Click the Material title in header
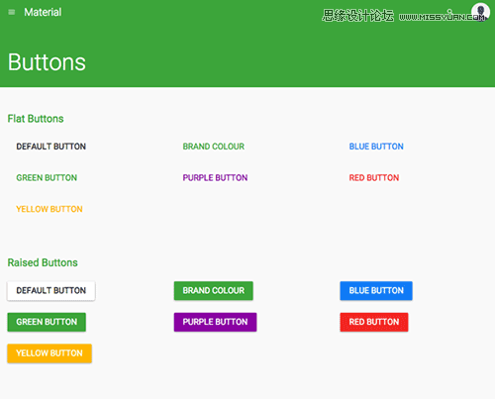The width and height of the screenshot is (495, 399). pos(43,13)
